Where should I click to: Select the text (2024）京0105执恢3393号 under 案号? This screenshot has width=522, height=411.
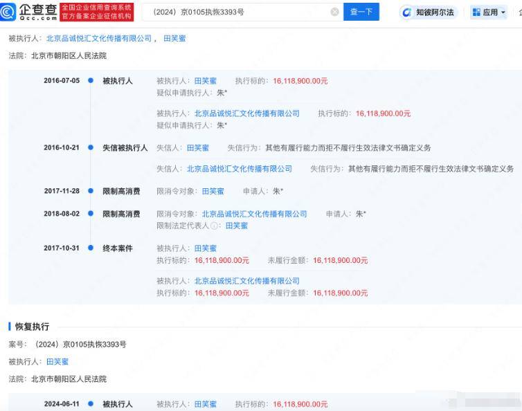(80, 344)
